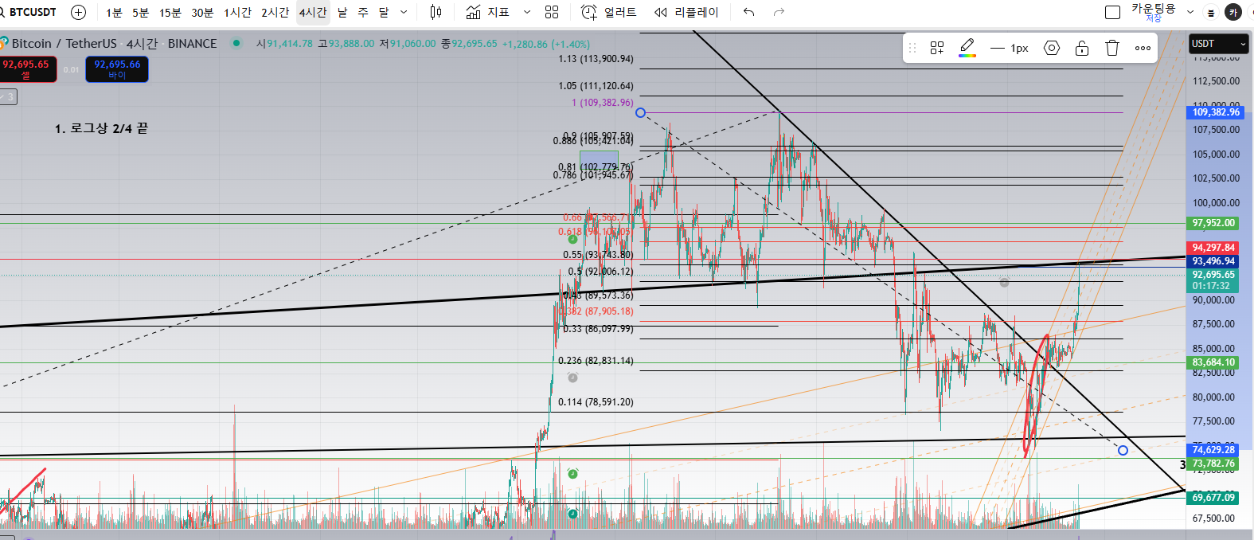Open the 지표 indicators dialog
Viewport: 1254px width, 540px height.
click(487, 12)
